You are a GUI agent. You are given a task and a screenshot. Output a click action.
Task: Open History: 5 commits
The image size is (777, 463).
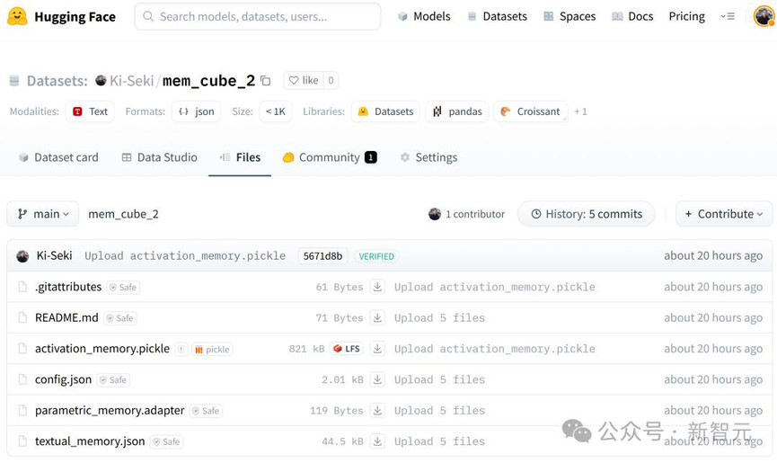pyautogui.click(x=587, y=214)
